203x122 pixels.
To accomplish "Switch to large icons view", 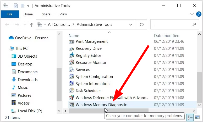I will point(197,117).
